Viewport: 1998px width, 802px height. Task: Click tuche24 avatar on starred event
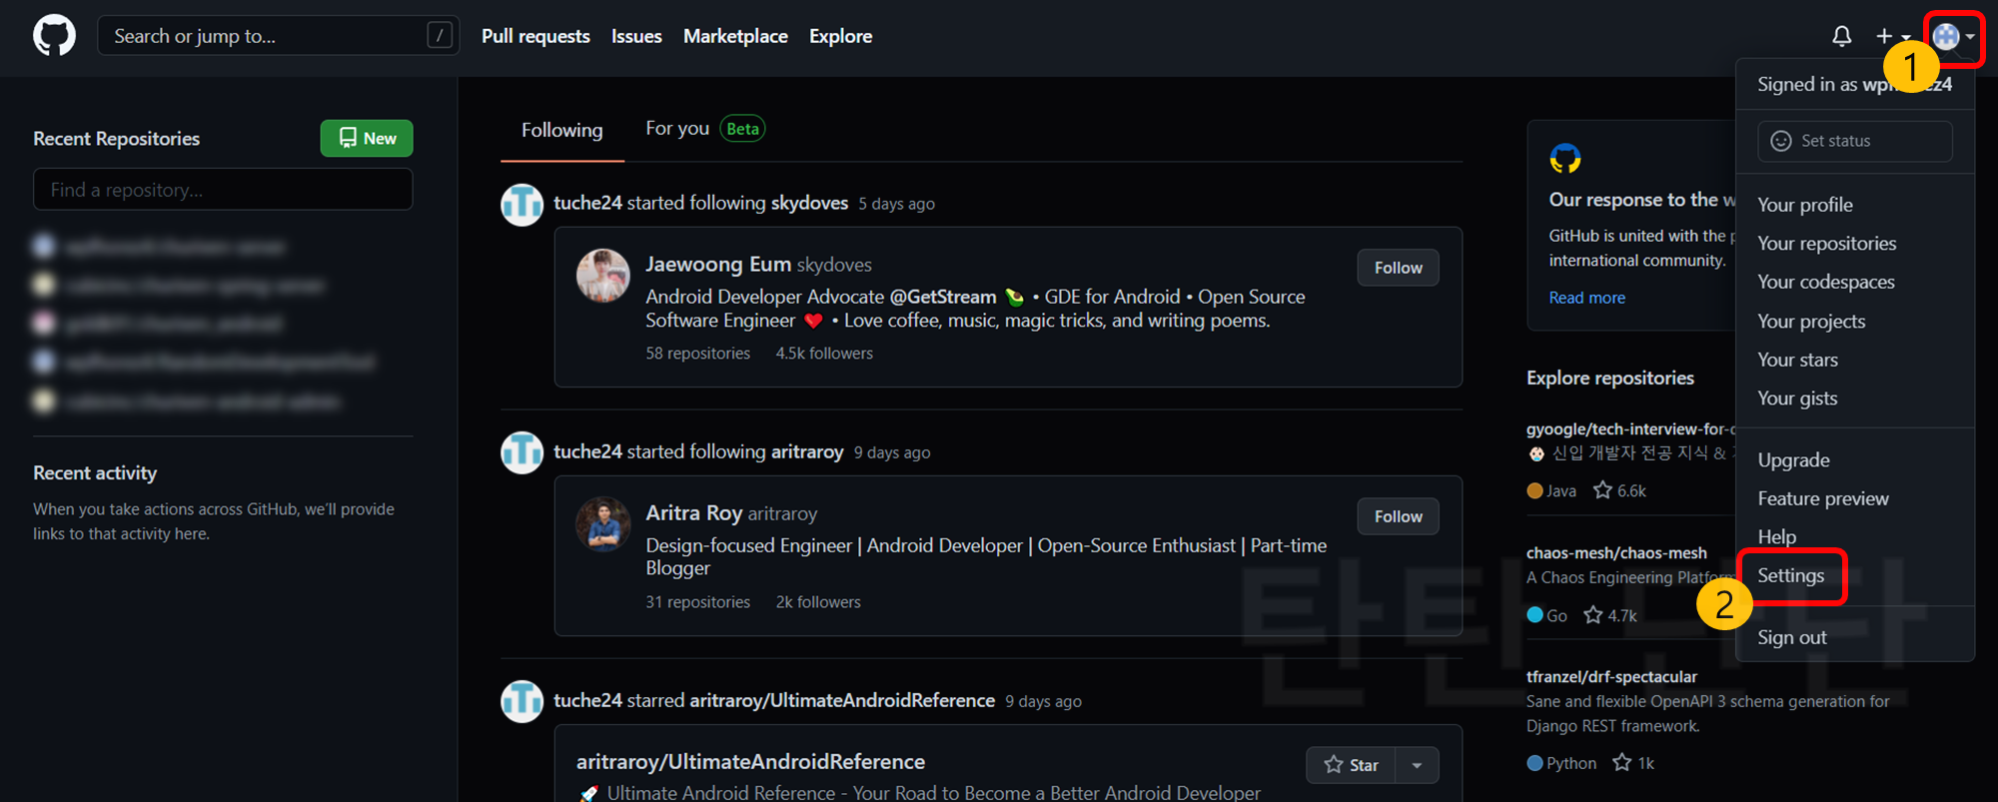point(521,701)
